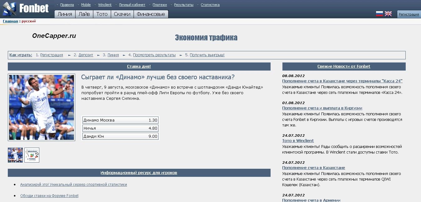Click the Fonbet logo icon
Screen dimensions: 421x202
tap(9, 9)
